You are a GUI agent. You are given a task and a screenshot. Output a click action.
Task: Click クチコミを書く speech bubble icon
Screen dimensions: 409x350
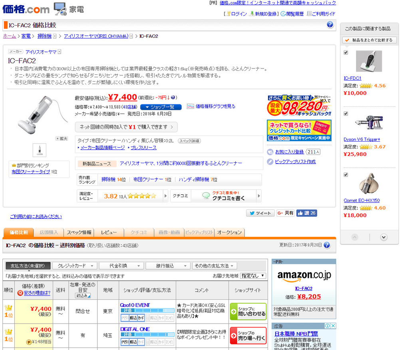tap(206, 196)
